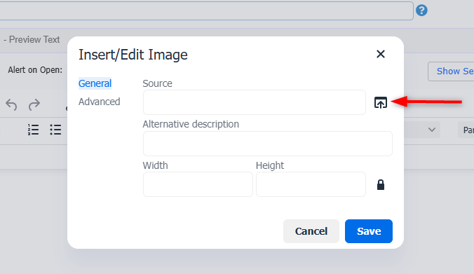Viewport: 474px width, 274px height.
Task: Click into the Width field
Action: 198,184
